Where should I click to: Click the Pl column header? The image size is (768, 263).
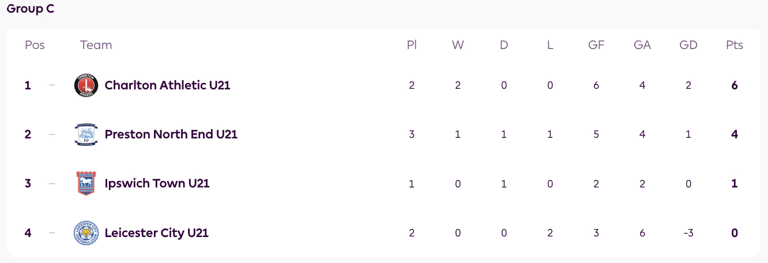[x=412, y=45]
